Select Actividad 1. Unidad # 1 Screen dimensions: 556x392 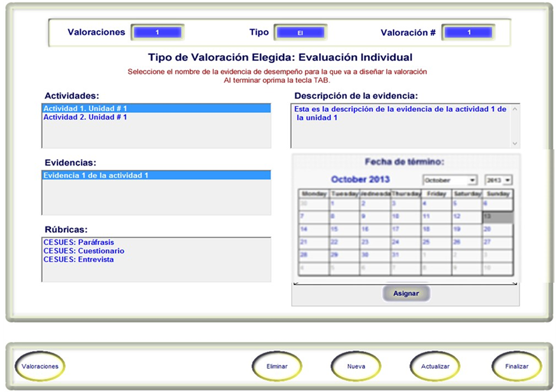[x=85, y=109]
